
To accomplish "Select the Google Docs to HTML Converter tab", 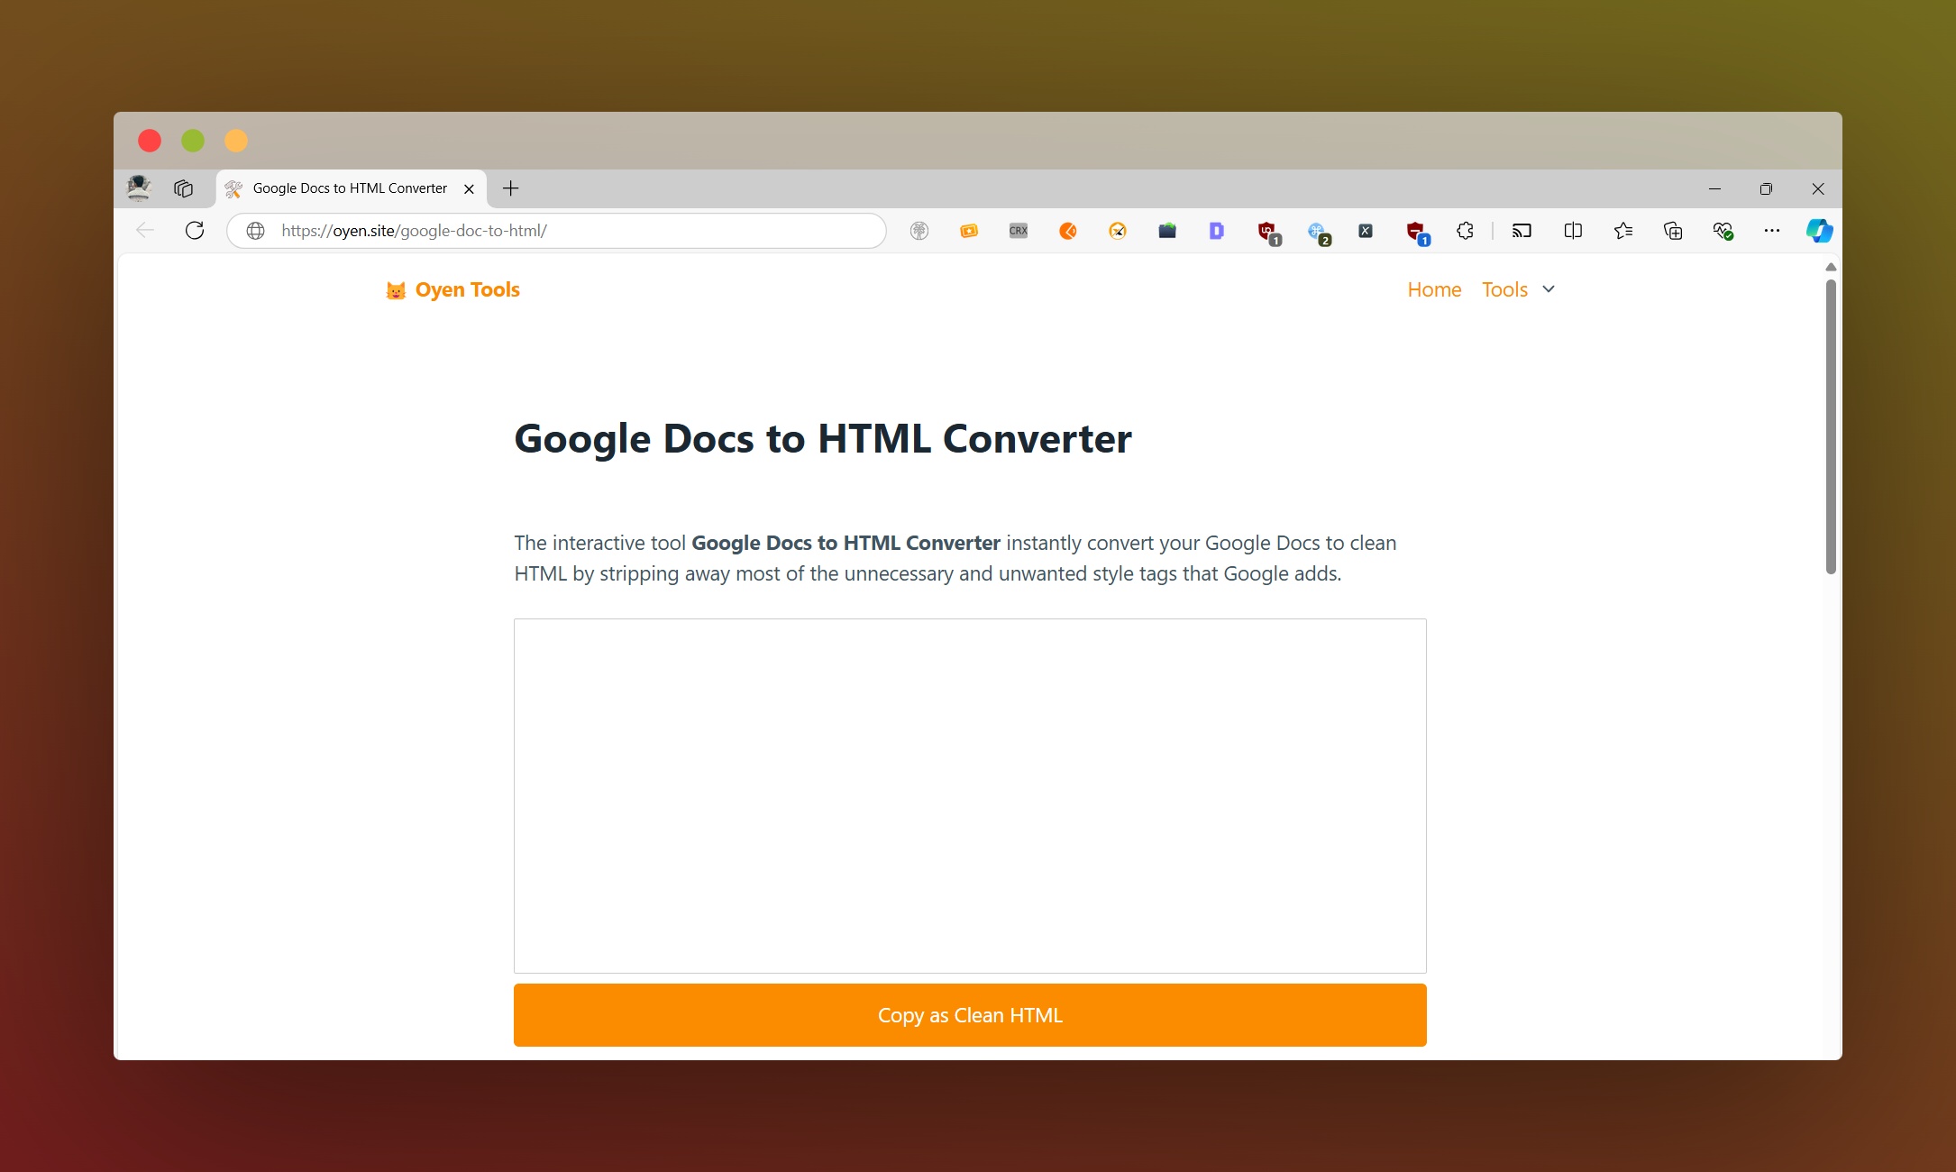I will 351,188.
